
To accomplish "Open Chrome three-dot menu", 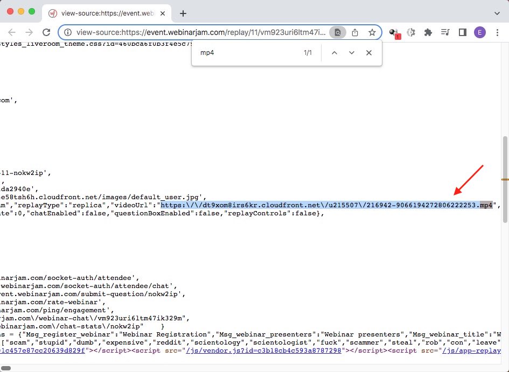I will (x=497, y=32).
